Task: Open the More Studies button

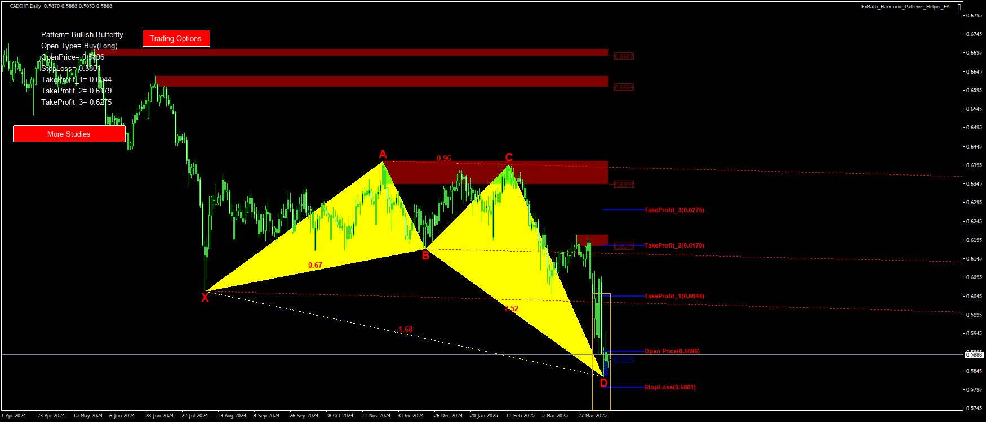Action: pyautogui.click(x=69, y=134)
